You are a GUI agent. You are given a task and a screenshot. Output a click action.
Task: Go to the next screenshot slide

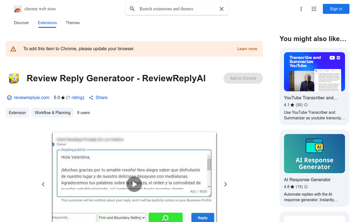click(225, 184)
